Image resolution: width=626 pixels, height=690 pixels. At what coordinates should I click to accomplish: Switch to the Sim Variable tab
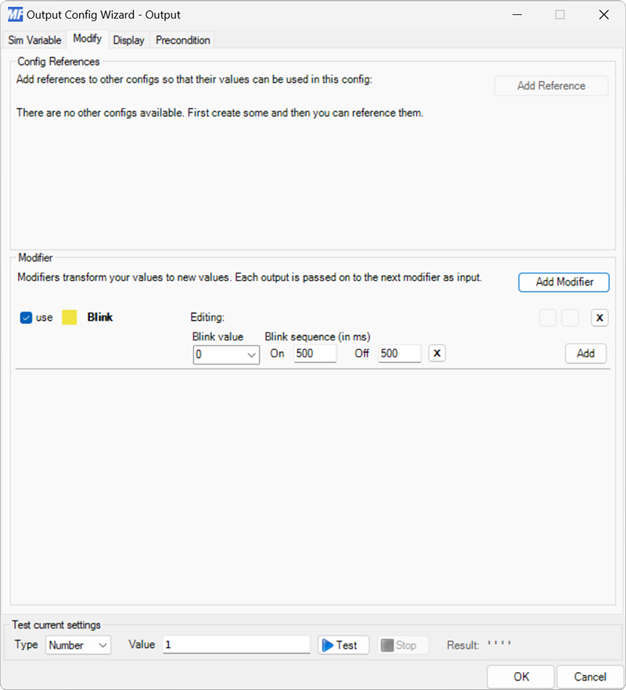point(34,40)
